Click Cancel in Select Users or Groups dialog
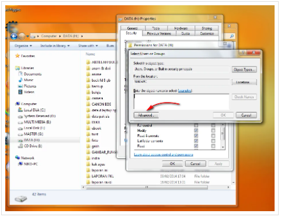 [x=246, y=116]
